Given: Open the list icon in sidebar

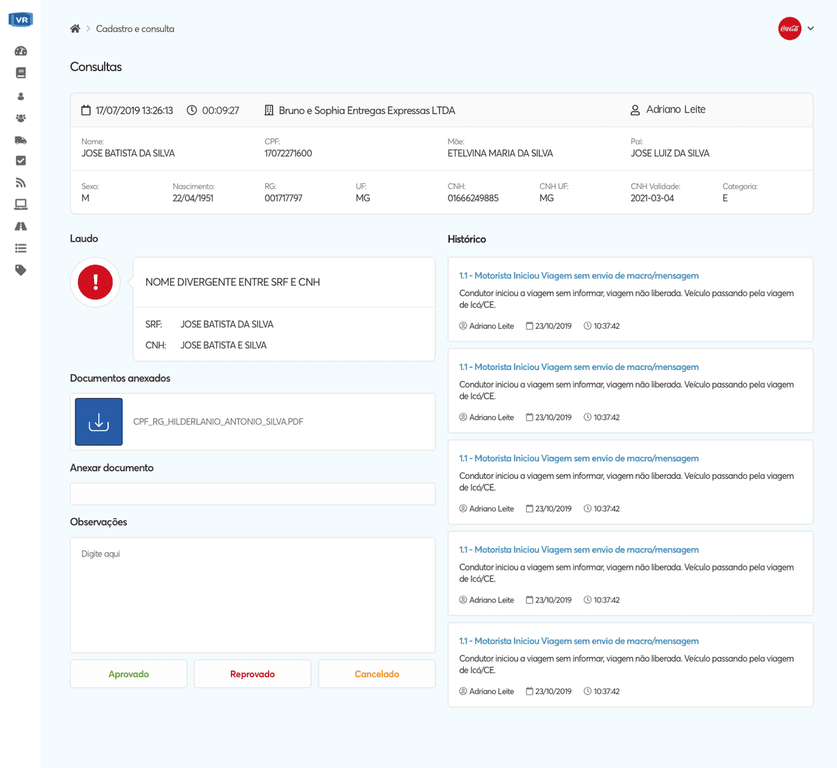Looking at the screenshot, I should click(x=20, y=248).
